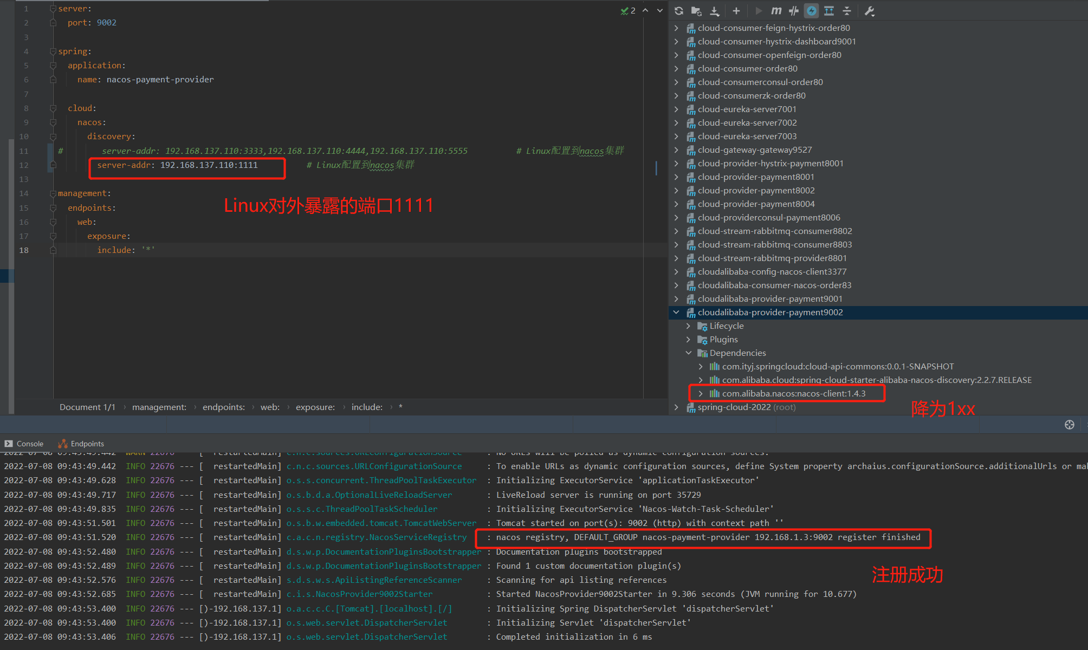Go to next highlighted problem arrow
The image size is (1088, 650).
pyautogui.click(x=659, y=10)
